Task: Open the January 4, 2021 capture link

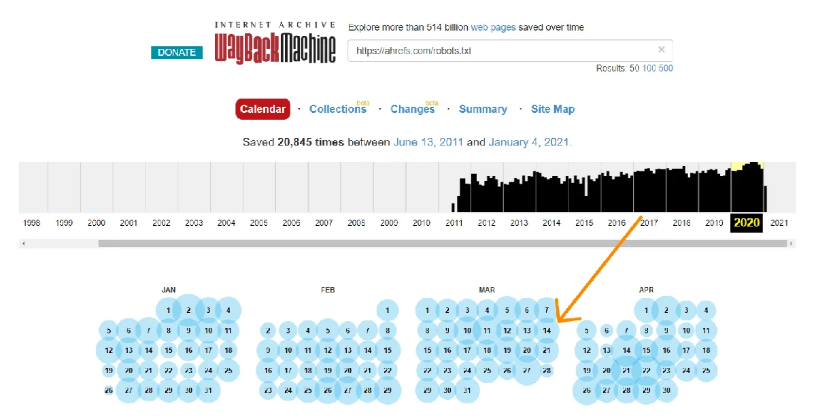Action: tap(529, 142)
